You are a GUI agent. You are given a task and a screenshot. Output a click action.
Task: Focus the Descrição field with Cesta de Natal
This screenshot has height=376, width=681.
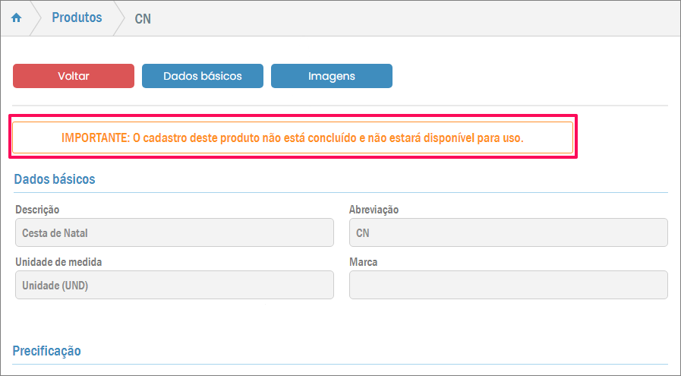coord(174,233)
